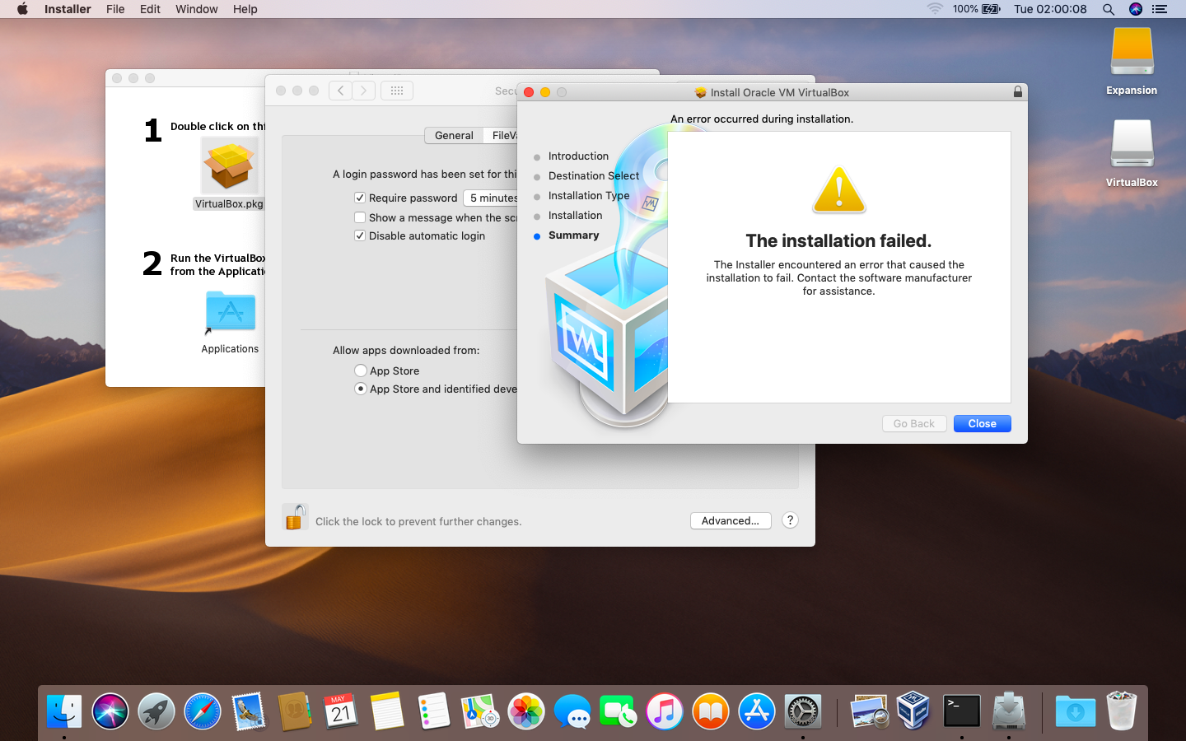This screenshot has width=1186, height=741.
Task: Click Installer app icon in Dock
Action: 1009,711
